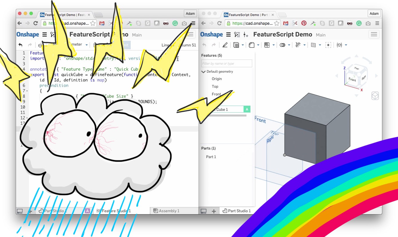Screen dimensions: 398x237
Task: Open the Boolean tool dropdown arrow
Action: 289,45
